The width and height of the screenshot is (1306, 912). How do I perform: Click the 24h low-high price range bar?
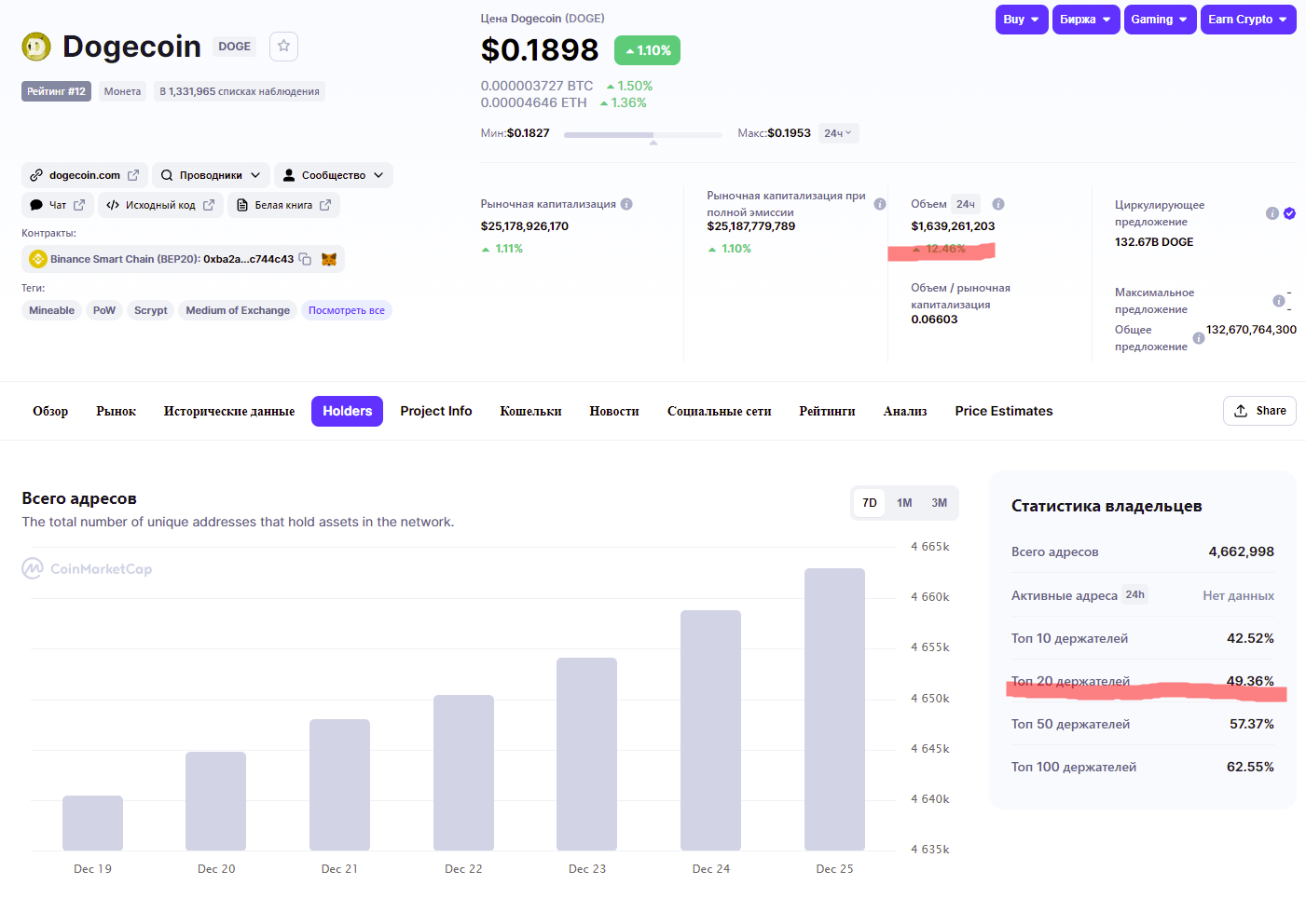coord(642,135)
